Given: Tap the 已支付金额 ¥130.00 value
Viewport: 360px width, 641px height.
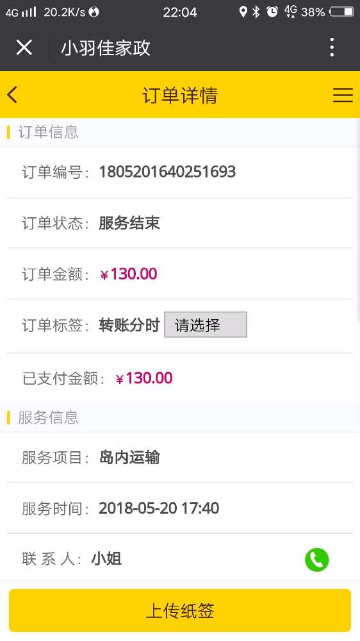Looking at the screenshot, I should tap(144, 378).
